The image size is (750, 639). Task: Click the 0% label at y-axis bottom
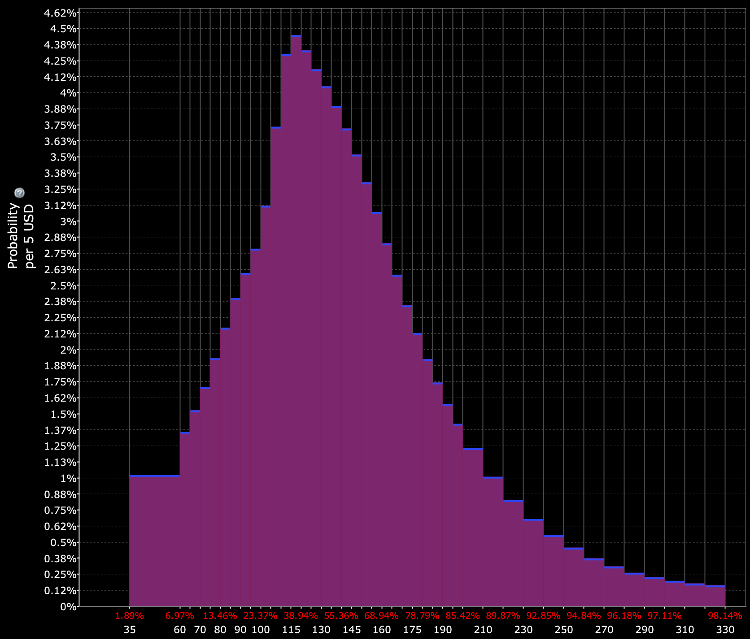point(68,607)
